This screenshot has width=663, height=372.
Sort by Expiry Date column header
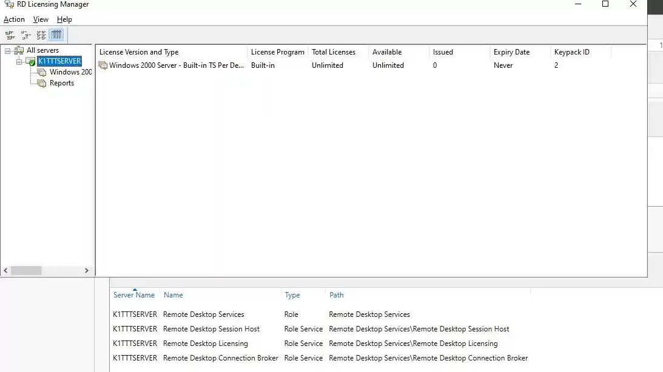click(x=520, y=52)
